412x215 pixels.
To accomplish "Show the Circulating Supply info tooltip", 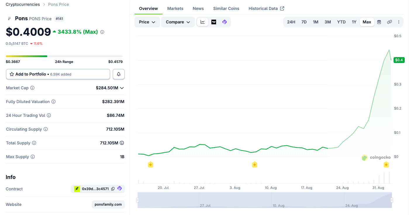I will pyautogui.click(x=46, y=129).
